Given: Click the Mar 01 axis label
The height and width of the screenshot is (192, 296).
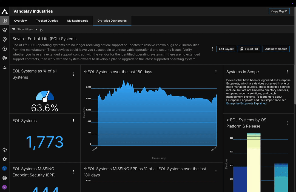Looking at the screenshot, I should pos(95,149).
